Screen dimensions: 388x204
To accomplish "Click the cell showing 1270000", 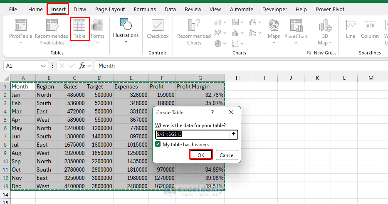I will click(162, 178).
